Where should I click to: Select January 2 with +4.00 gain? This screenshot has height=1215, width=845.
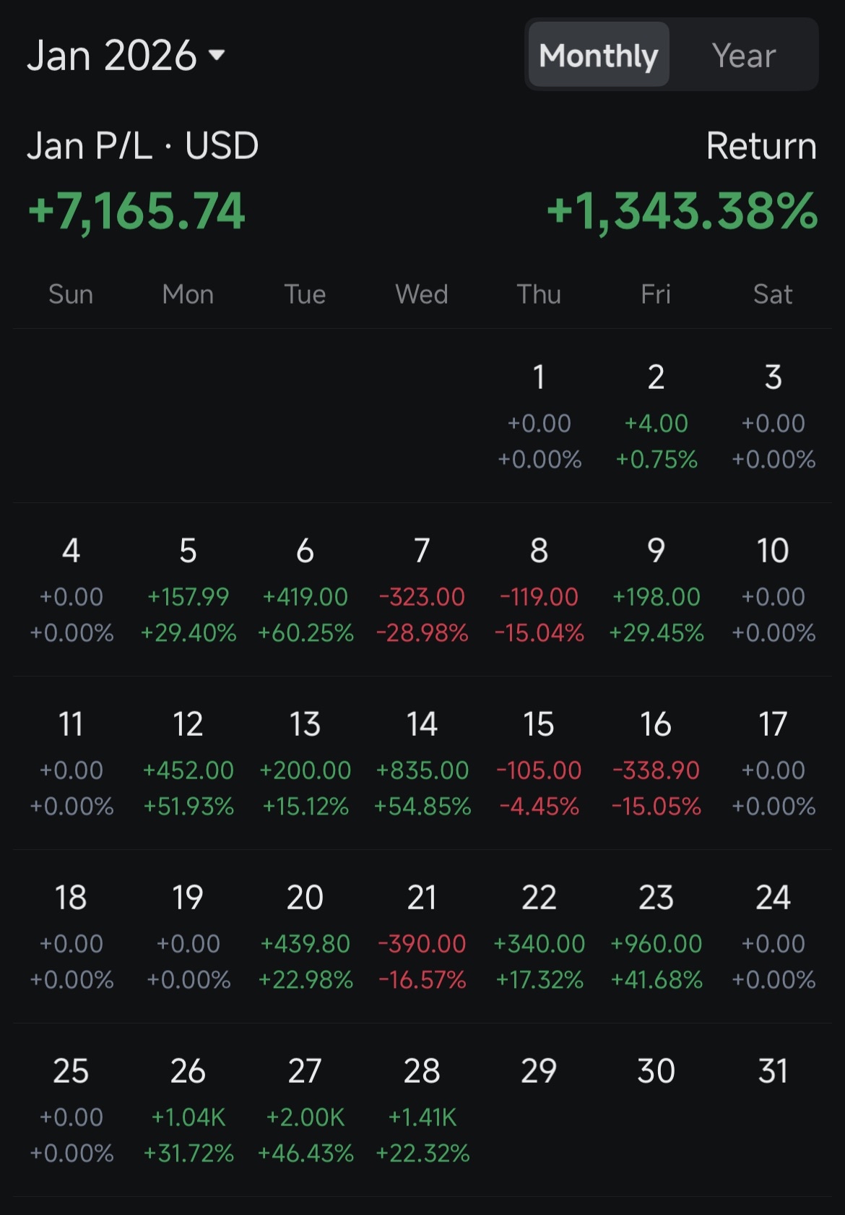pos(656,416)
